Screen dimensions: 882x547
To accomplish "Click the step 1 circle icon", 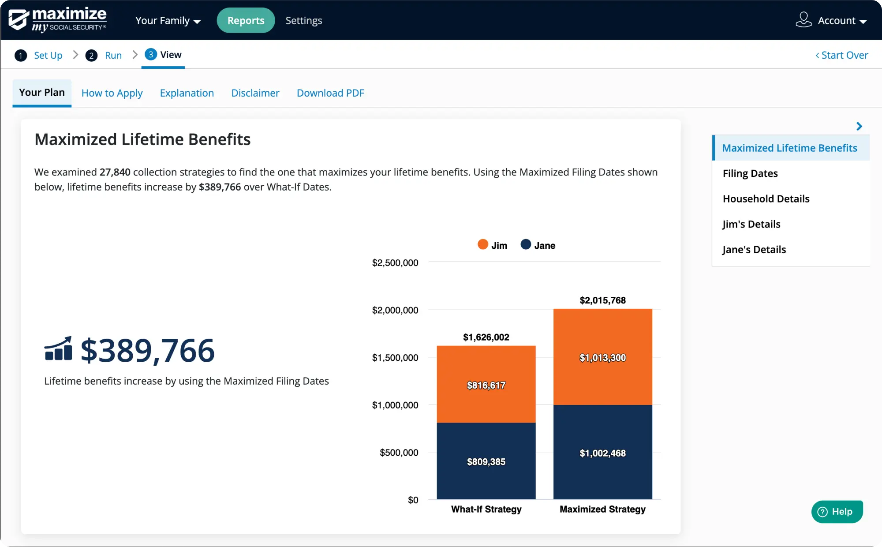I will point(20,56).
